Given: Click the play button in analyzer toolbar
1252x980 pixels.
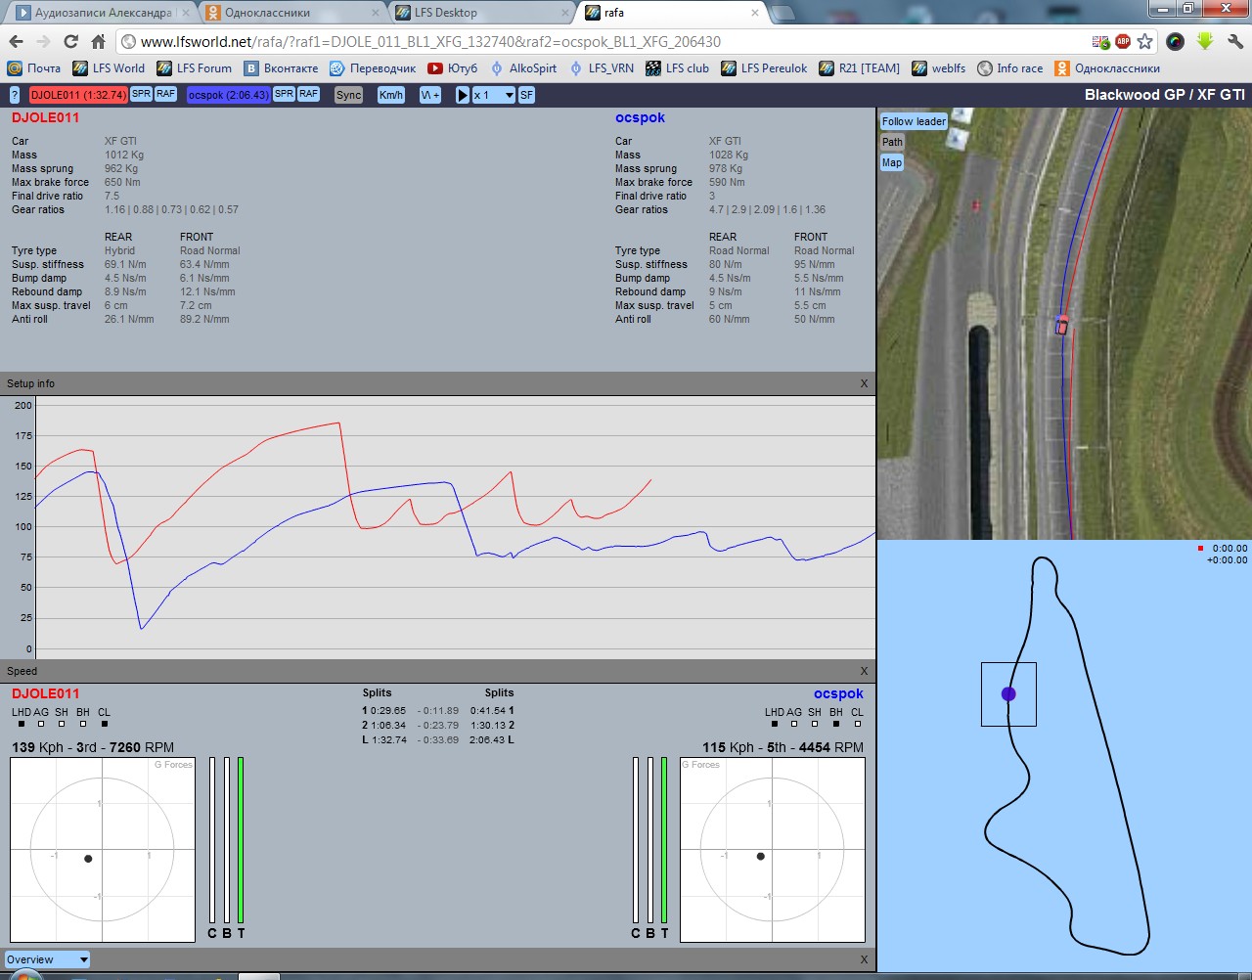Looking at the screenshot, I should [x=463, y=95].
